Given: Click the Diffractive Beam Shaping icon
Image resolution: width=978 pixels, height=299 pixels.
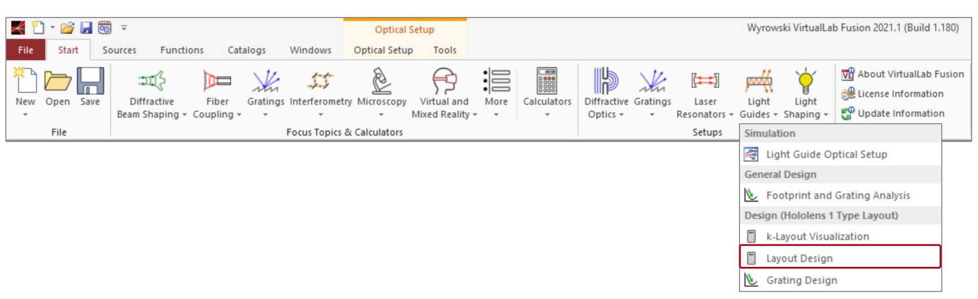Looking at the screenshot, I should click(x=152, y=81).
